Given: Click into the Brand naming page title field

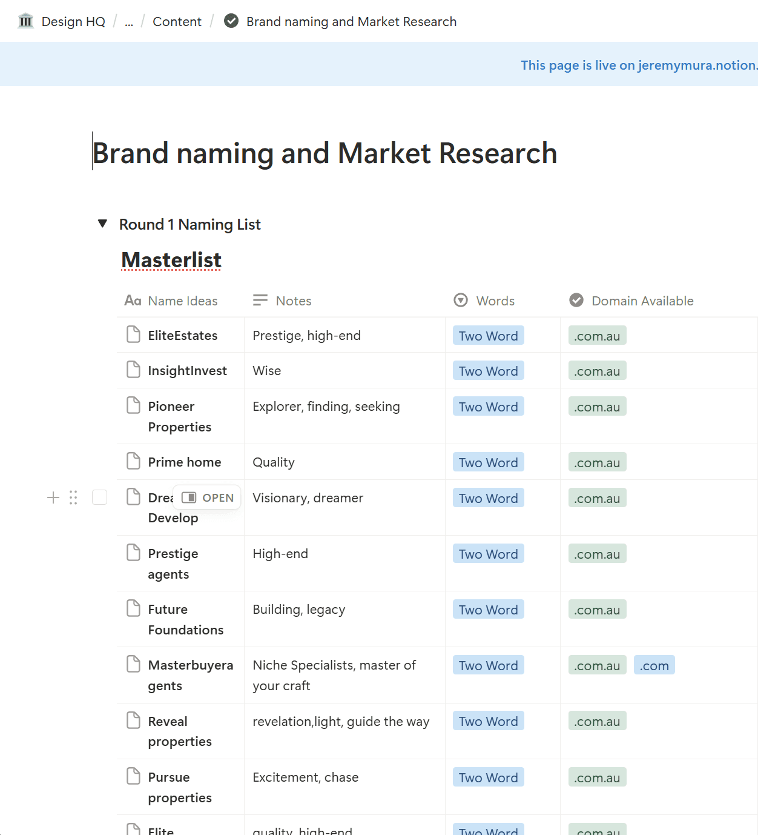Looking at the screenshot, I should click(325, 153).
